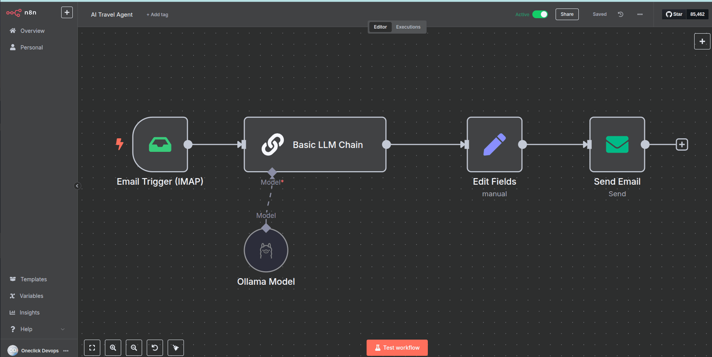Click the GitHub Star button
The height and width of the screenshot is (357, 712).
point(674,14)
